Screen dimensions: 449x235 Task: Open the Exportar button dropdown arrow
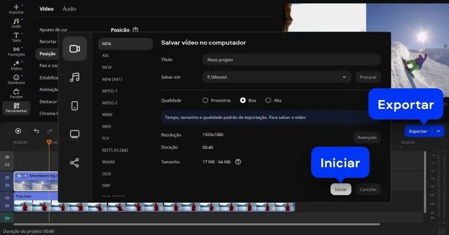pyautogui.click(x=439, y=132)
